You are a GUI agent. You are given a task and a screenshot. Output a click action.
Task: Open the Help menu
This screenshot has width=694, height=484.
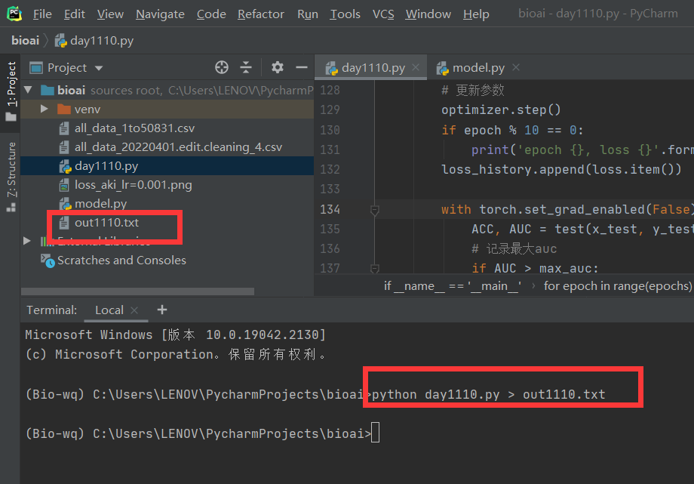(x=476, y=14)
